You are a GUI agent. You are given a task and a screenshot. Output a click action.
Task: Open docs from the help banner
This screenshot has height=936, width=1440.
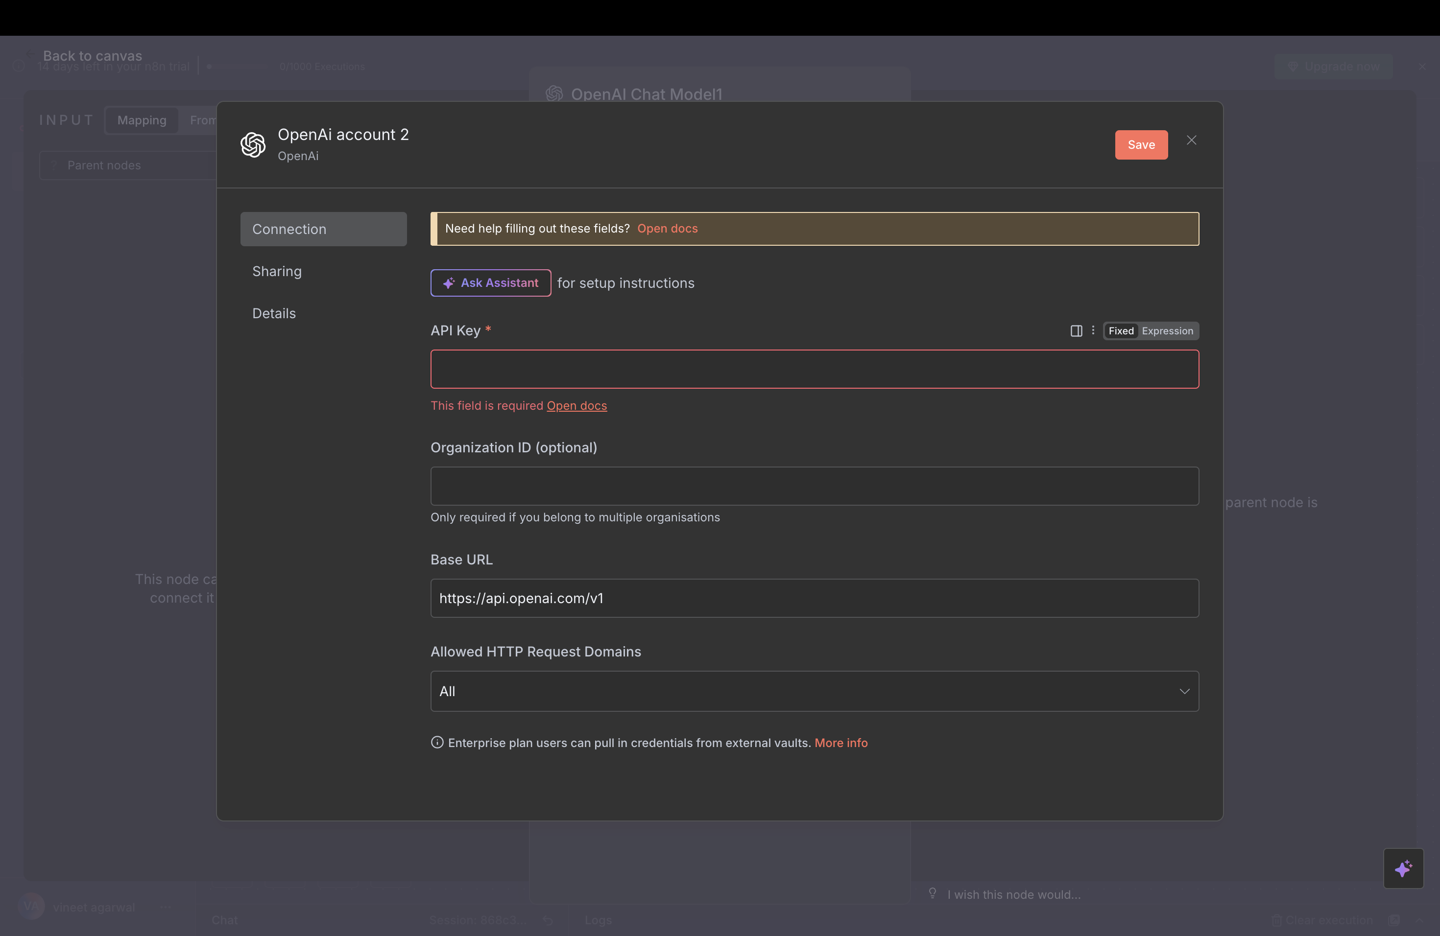click(667, 229)
